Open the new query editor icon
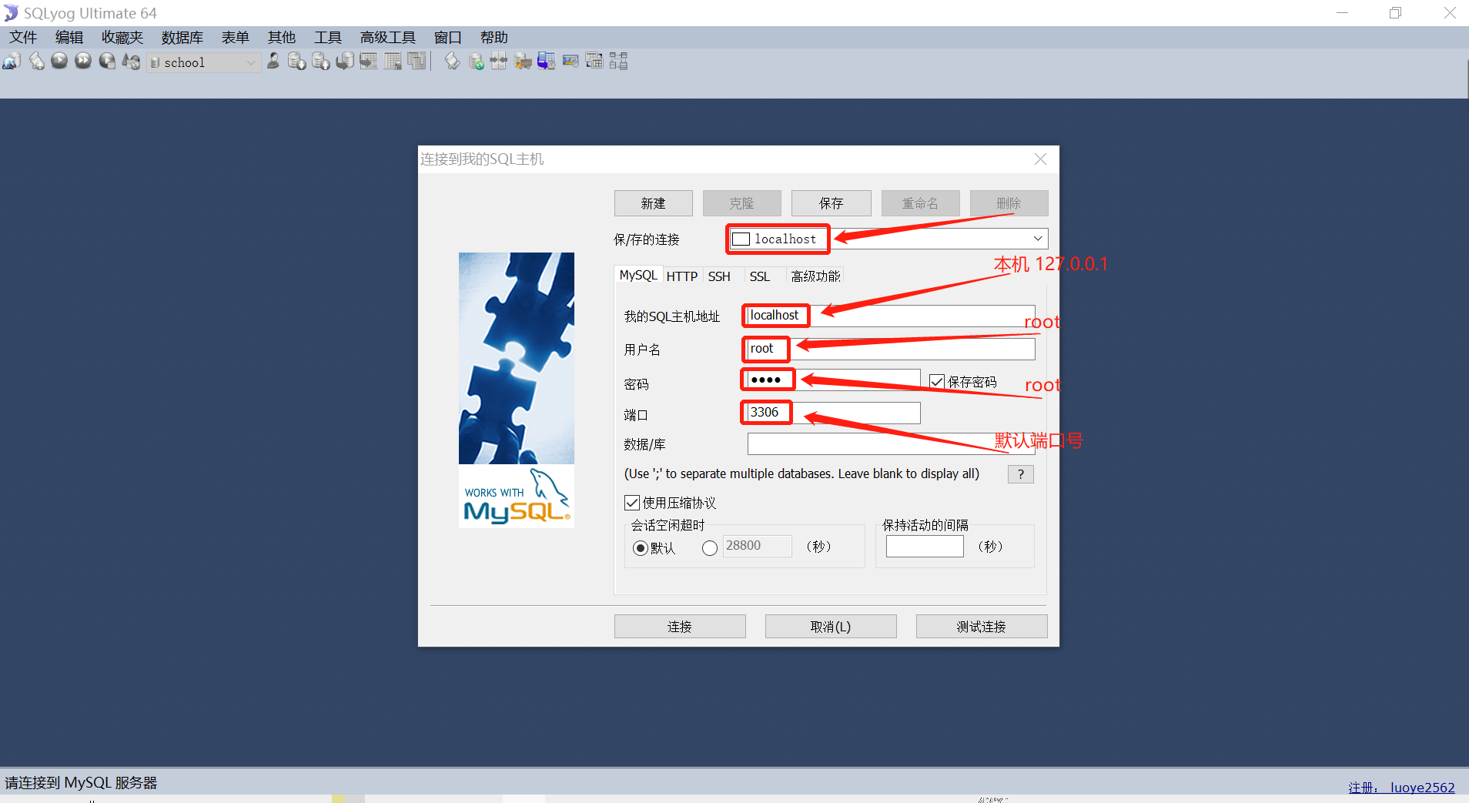 (x=36, y=62)
